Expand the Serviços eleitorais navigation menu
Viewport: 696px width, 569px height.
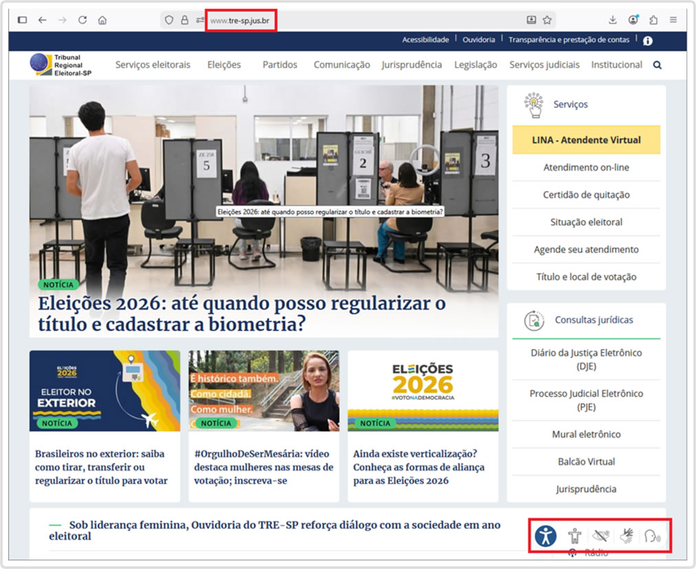[x=153, y=65]
